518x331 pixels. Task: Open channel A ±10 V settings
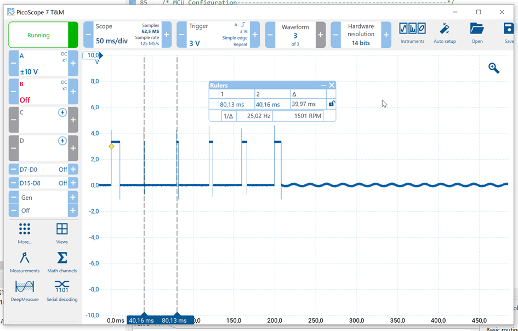coord(43,63)
